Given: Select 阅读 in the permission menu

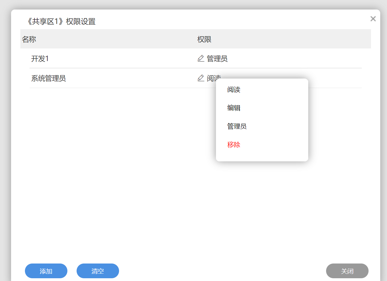Looking at the screenshot, I should 234,90.
